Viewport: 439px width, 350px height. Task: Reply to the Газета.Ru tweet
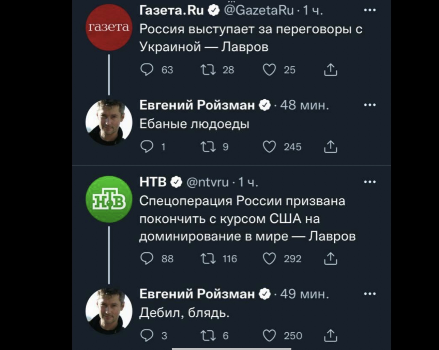147,70
